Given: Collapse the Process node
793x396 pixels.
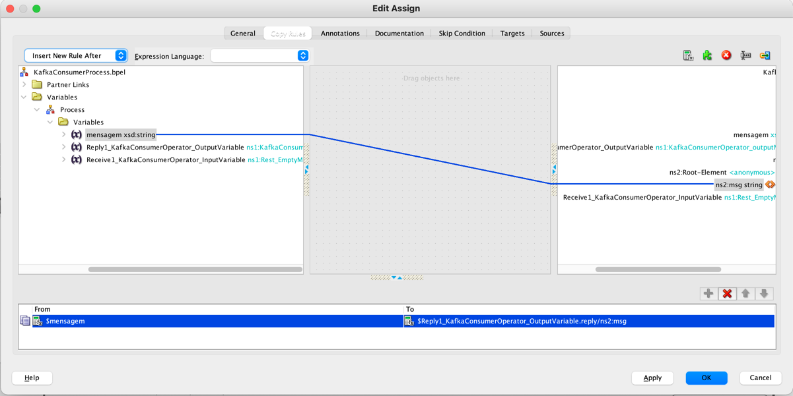Looking at the screenshot, I should pyautogui.click(x=37, y=109).
